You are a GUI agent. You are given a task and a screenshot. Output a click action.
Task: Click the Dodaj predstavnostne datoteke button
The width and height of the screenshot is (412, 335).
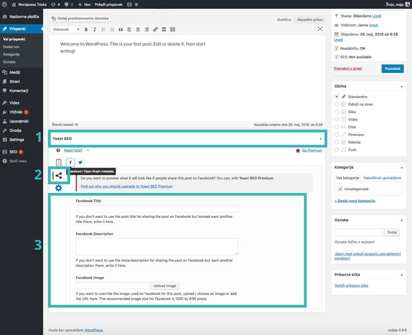coord(80,19)
